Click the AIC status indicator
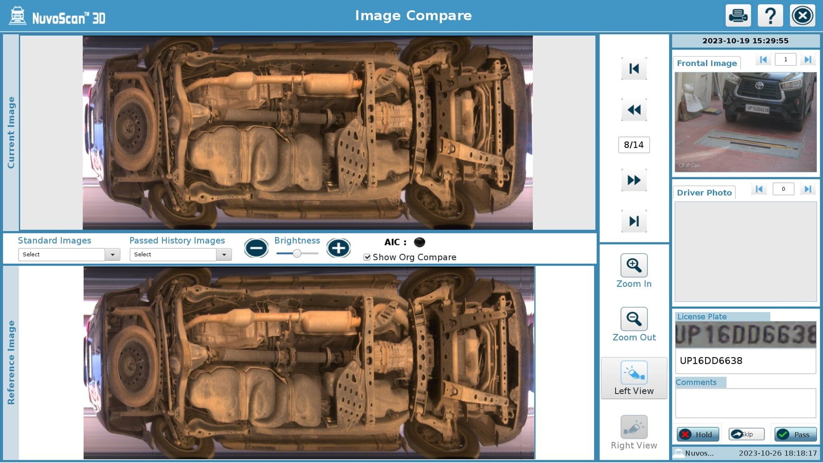The width and height of the screenshot is (823, 463). point(419,242)
